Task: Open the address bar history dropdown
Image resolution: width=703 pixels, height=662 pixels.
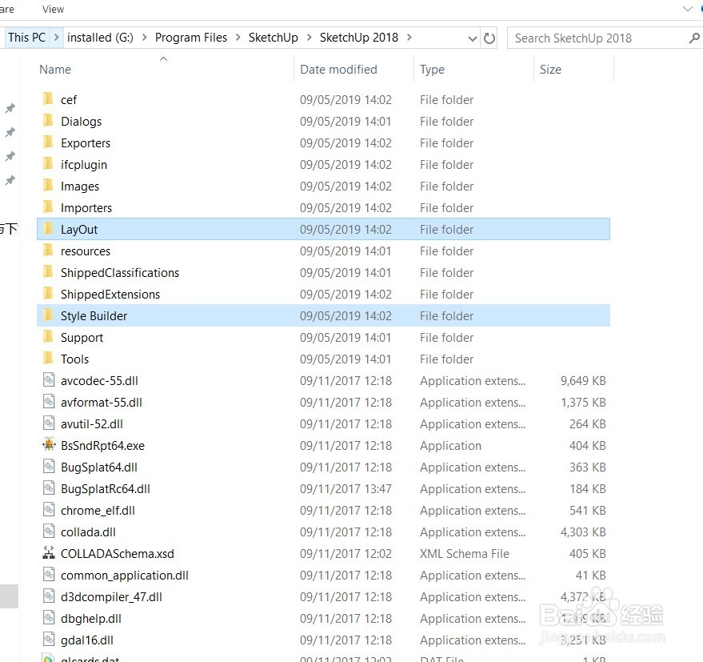Action: pyautogui.click(x=472, y=38)
